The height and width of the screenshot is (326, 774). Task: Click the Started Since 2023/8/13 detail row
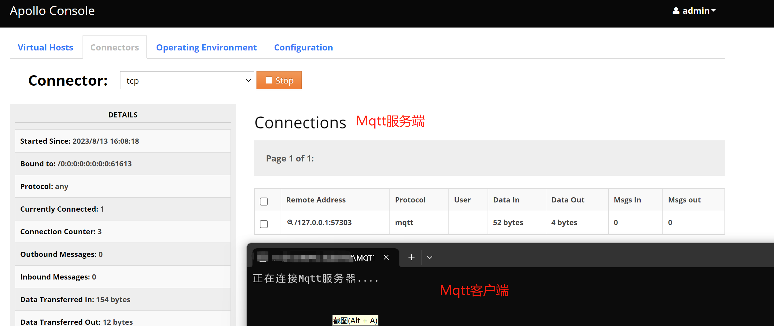click(x=123, y=141)
